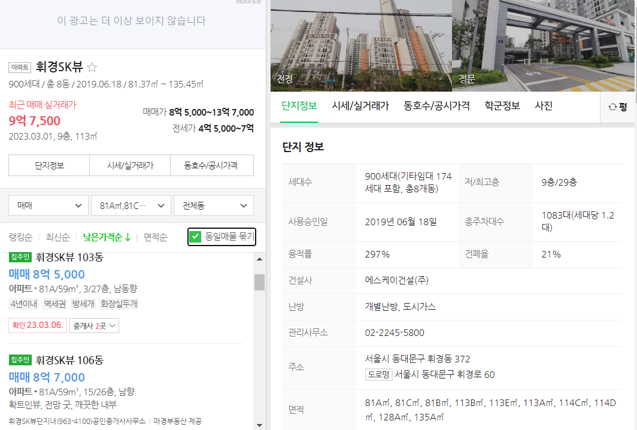Screen dimensions: 637x430
Task: Expand the 중개사 2곳 dropdown
Action: click(x=94, y=326)
